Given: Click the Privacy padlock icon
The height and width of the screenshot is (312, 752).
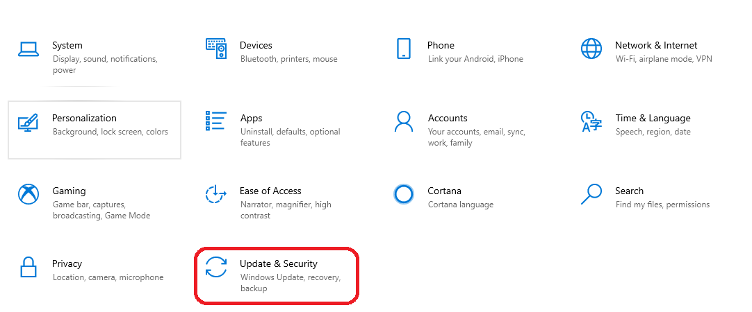Looking at the screenshot, I should (x=28, y=267).
